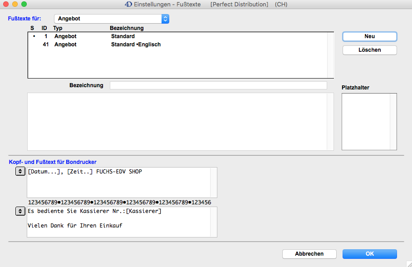The width and height of the screenshot is (412, 267).
Task: Select the Standard •Englisch row
Action: point(136,44)
